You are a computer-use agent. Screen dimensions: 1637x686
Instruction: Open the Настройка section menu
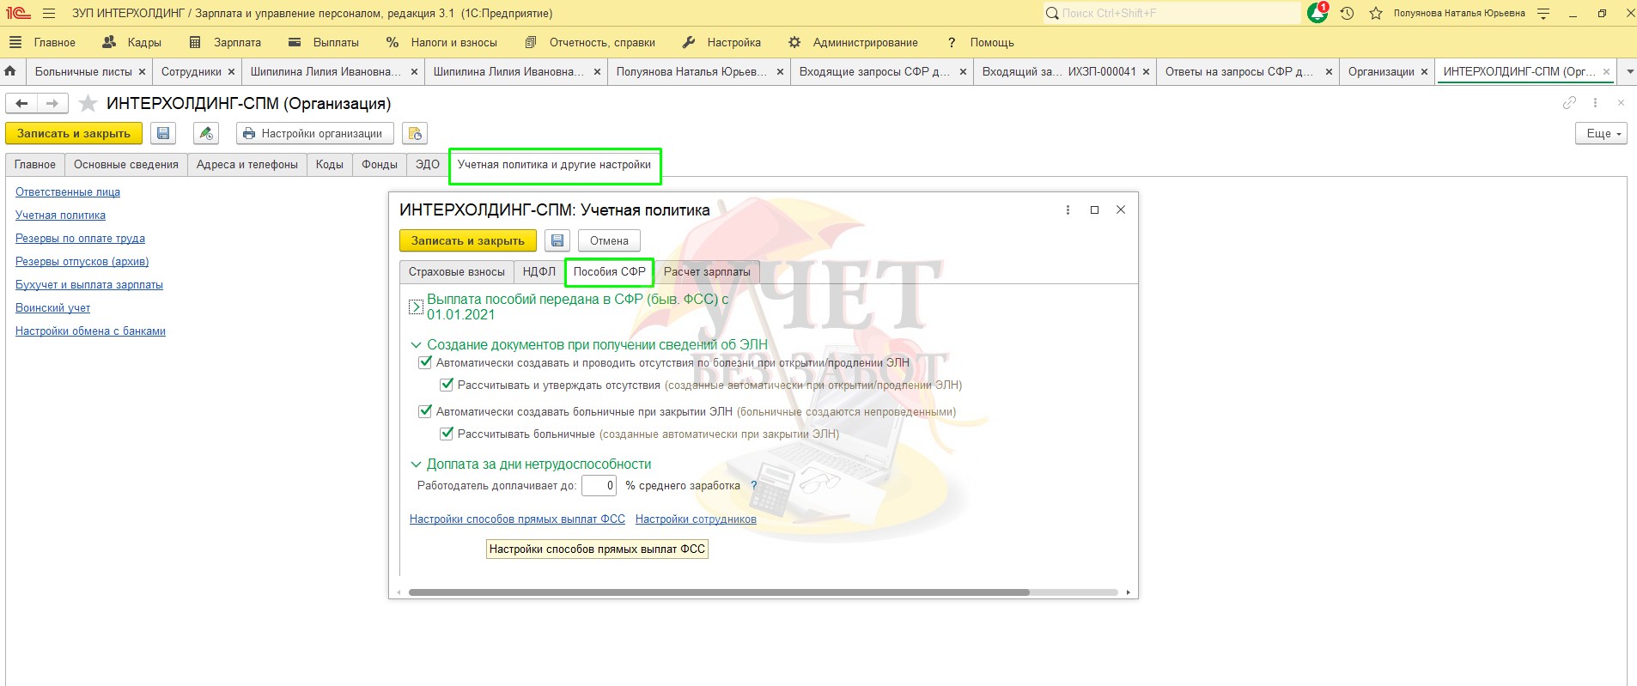721,42
